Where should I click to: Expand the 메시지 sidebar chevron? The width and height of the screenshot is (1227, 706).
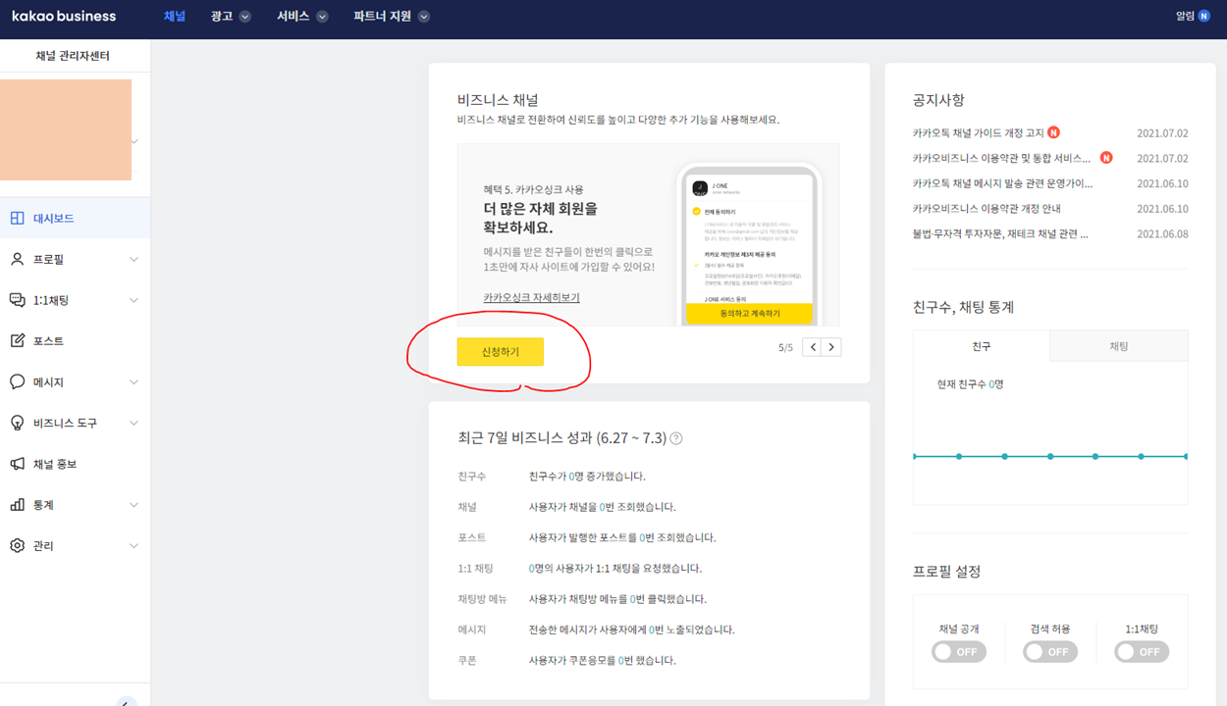(134, 382)
